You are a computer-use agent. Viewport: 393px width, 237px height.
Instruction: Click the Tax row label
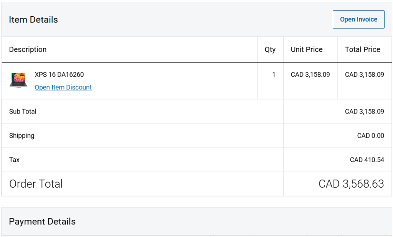[x=14, y=160]
